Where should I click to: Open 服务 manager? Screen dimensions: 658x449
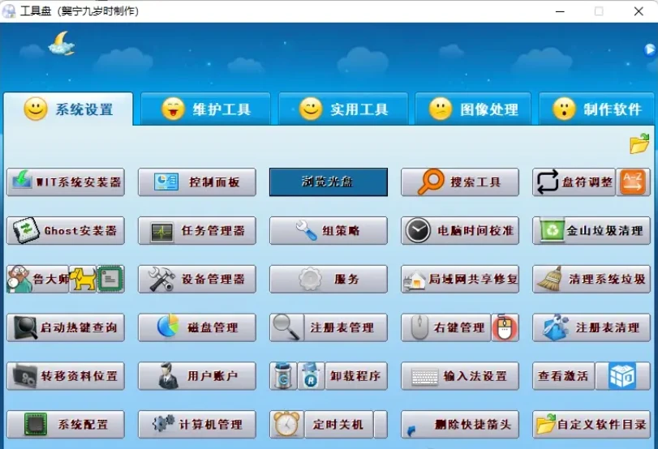pyautogui.click(x=328, y=279)
